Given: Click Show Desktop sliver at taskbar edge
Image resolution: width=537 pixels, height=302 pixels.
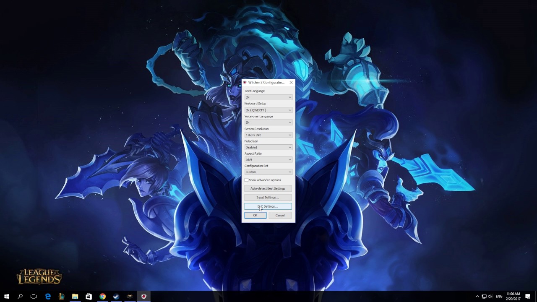Looking at the screenshot, I should [x=536, y=297].
